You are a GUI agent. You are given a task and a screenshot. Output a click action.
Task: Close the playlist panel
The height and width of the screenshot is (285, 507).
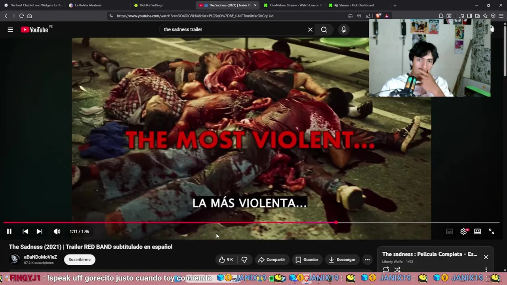[486, 257]
